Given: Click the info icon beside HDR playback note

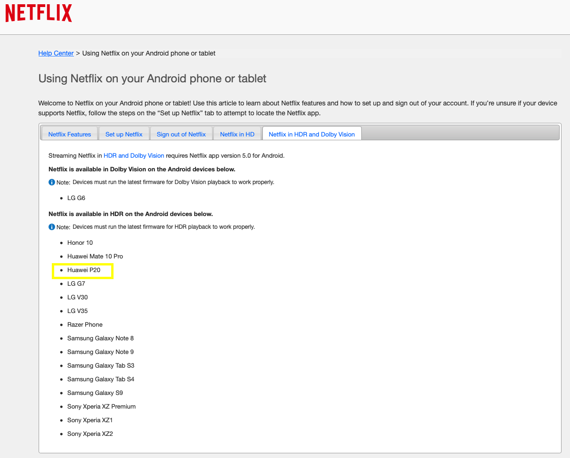Looking at the screenshot, I should point(52,227).
